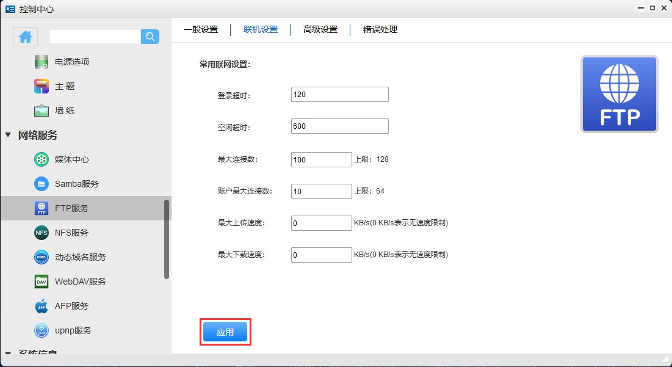672x367 pixels.
Task: Select the AFP服务 apple icon
Action: (x=42, y=306)
